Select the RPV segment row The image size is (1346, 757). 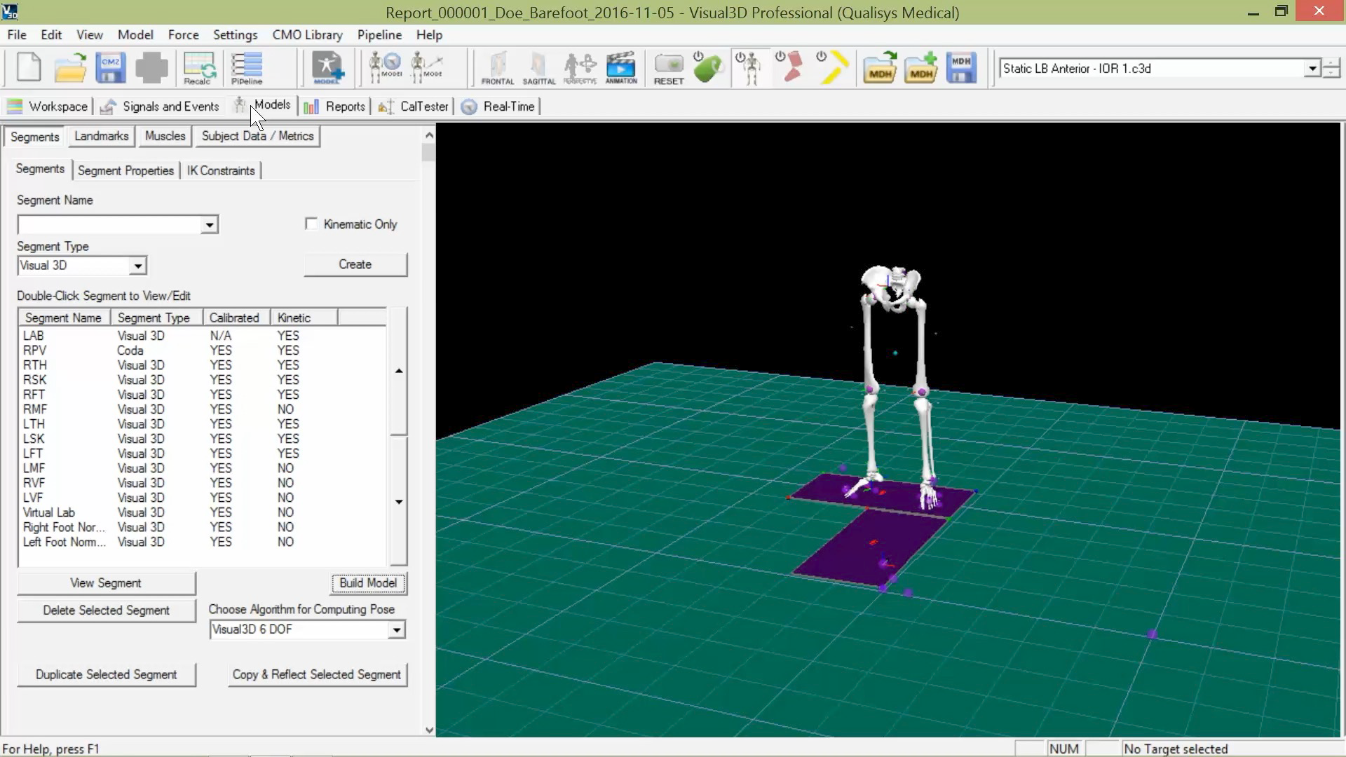[x=202, y=350]
